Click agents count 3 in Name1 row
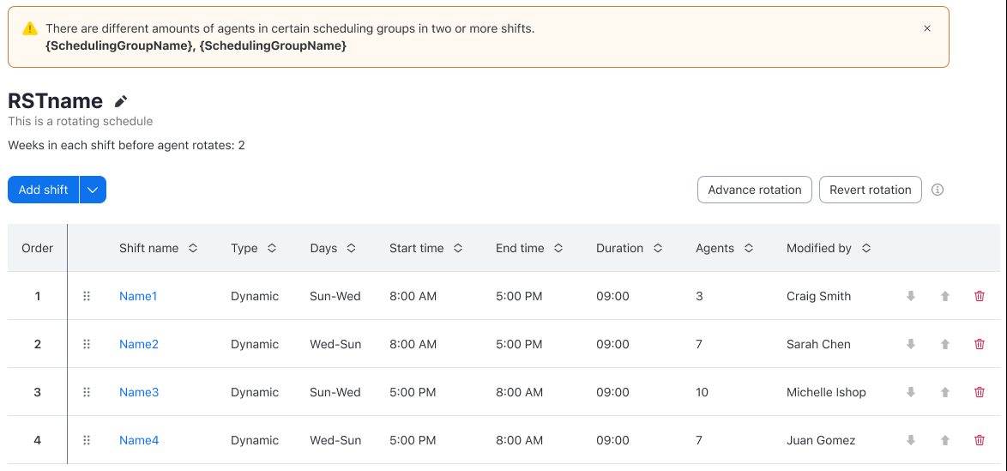1007x471 pixels. (x=699, y=296)
